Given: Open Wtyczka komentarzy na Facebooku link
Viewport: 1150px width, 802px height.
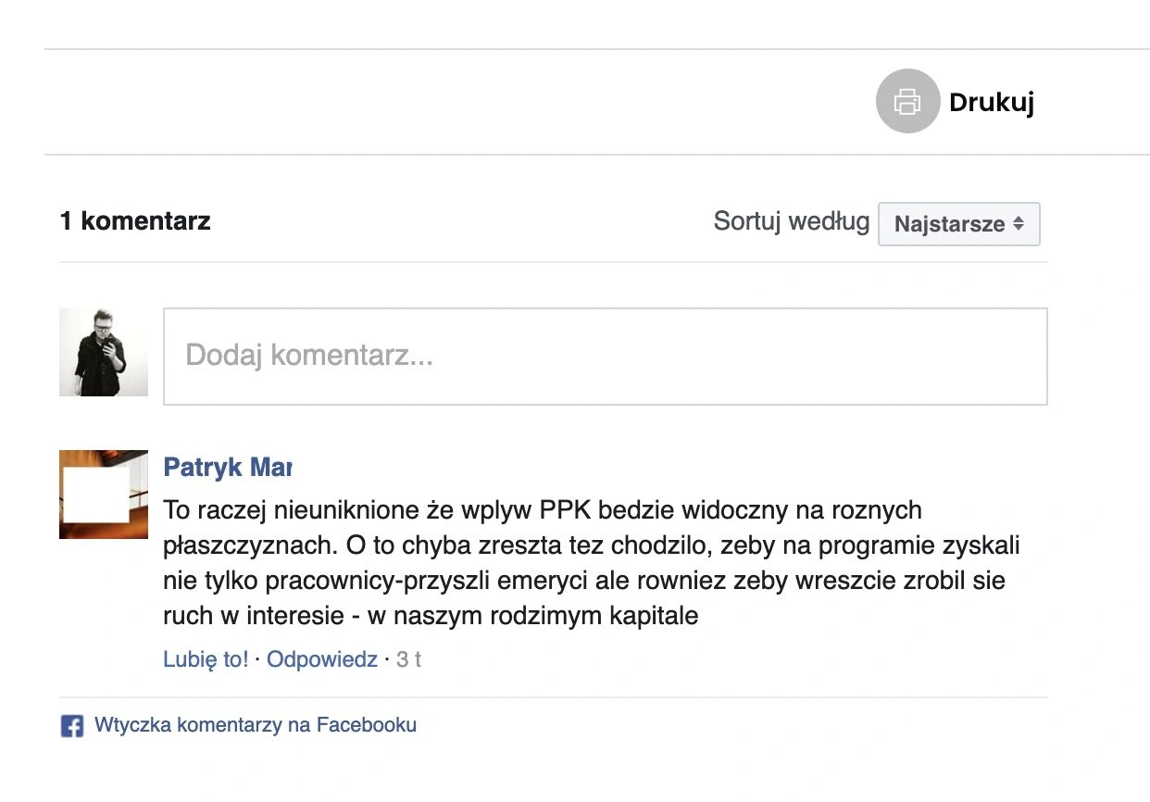Looking at the screenshot, I should point(256,725).
